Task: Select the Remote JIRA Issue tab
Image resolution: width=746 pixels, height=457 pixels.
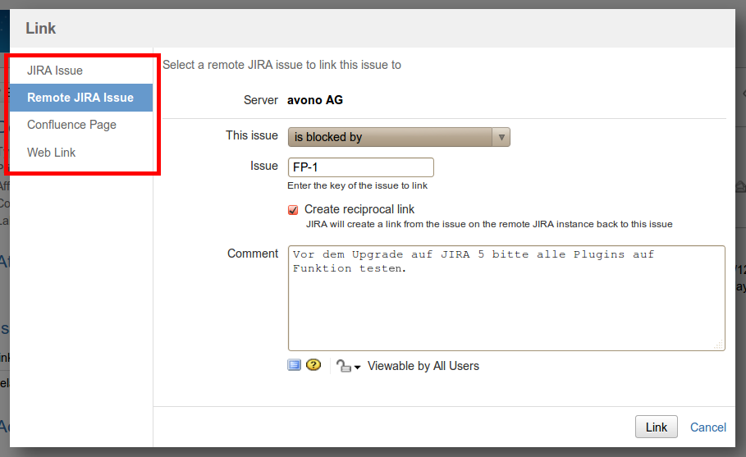Action: (x=80, y=98)
